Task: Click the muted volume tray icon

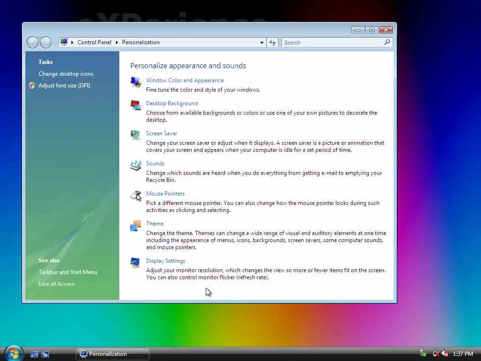Action: click(x=445, y=353)
